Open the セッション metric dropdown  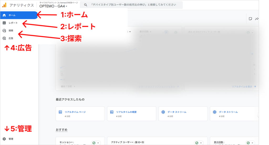66,142
